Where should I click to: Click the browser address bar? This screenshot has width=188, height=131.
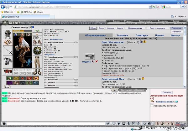81,7
